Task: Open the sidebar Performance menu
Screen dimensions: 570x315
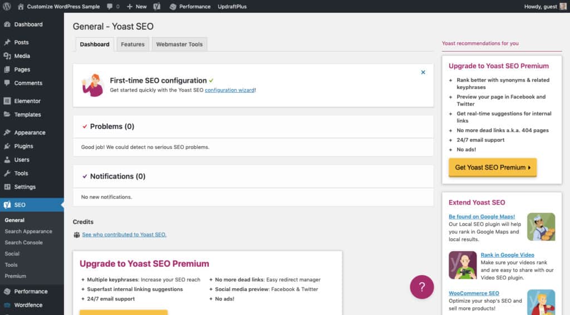Action: tap(32, 292)
